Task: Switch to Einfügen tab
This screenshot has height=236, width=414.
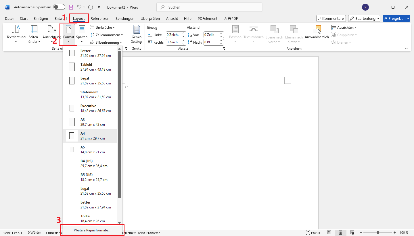Action: pos(41,18)
